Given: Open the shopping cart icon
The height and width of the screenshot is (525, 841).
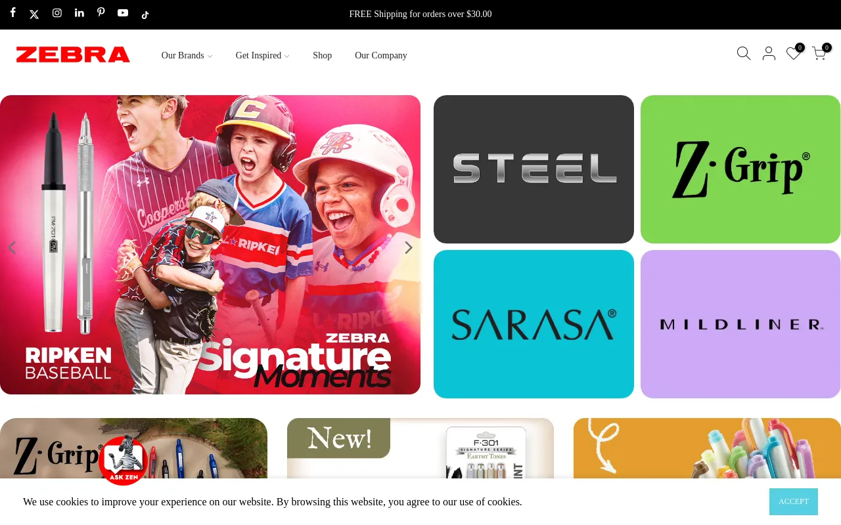Looking at the screenshot, I should click(819, 53).
